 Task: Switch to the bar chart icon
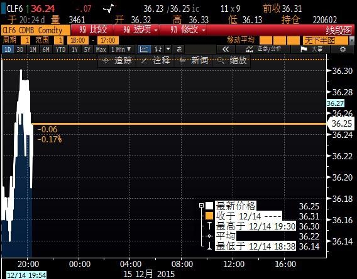pos(158,49)
